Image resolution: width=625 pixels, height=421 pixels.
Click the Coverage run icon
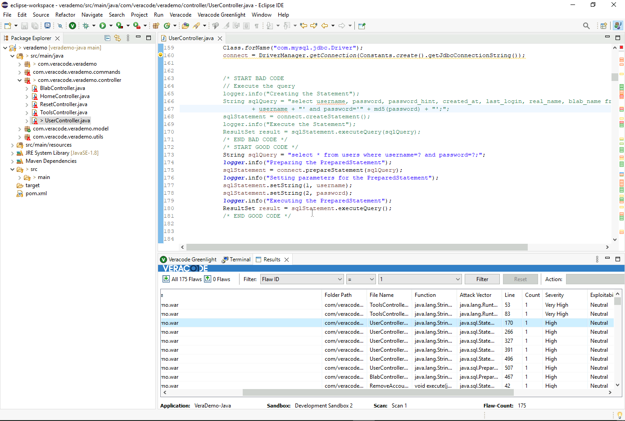[x=119, y=26]
